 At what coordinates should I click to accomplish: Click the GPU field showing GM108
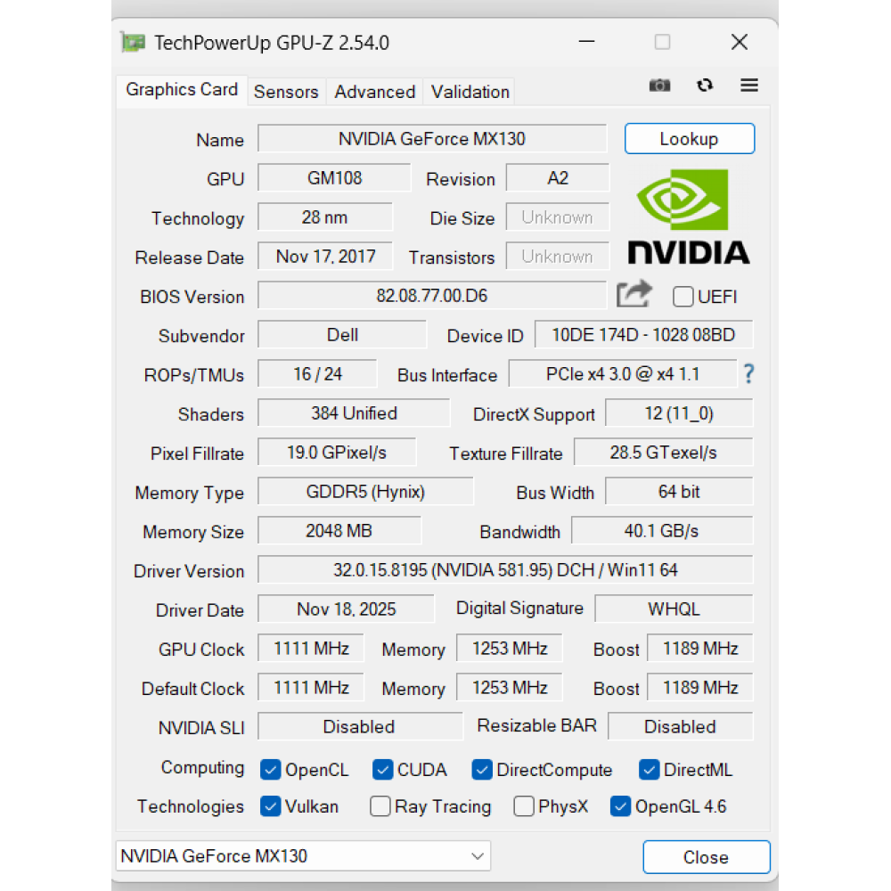334,178
